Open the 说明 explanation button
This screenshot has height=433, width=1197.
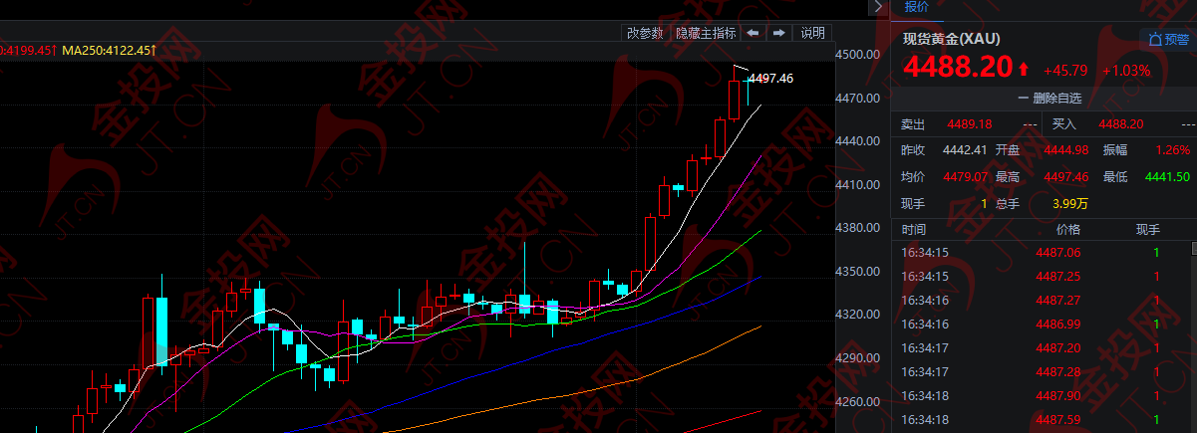[x=812, y=33]
